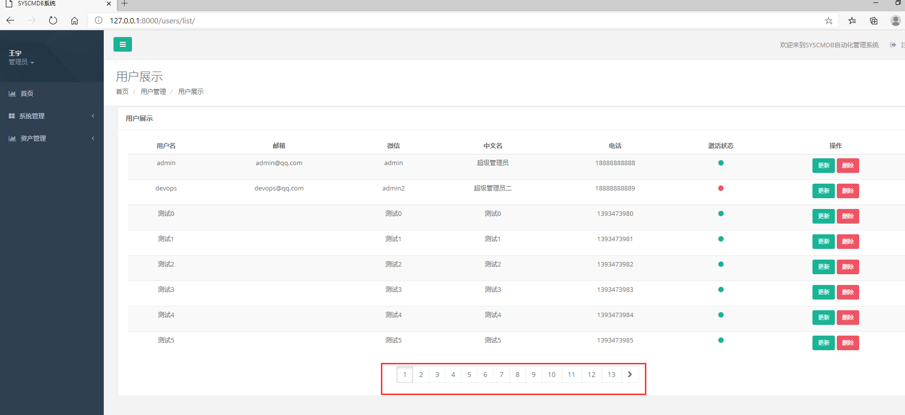Image resolution: width=905 pixels, height=415 pixels.
Task: Open 首页 in the sidebar
Action: [x=27, y=94]
